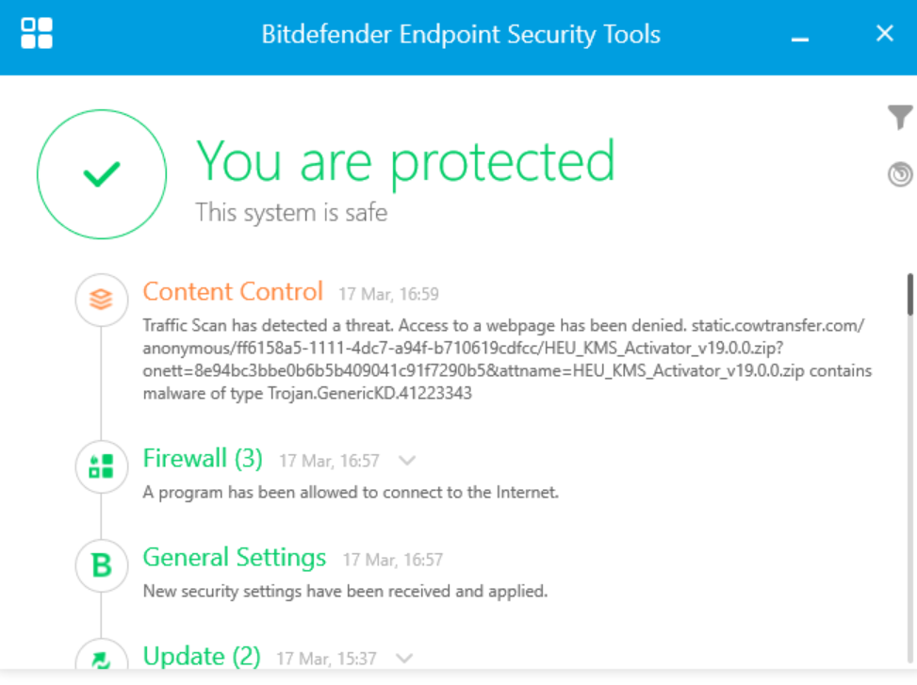The width and height of the screenshot is (917, 685).
Task: Click the Firewall timeline icon
Action: (101, 465)
